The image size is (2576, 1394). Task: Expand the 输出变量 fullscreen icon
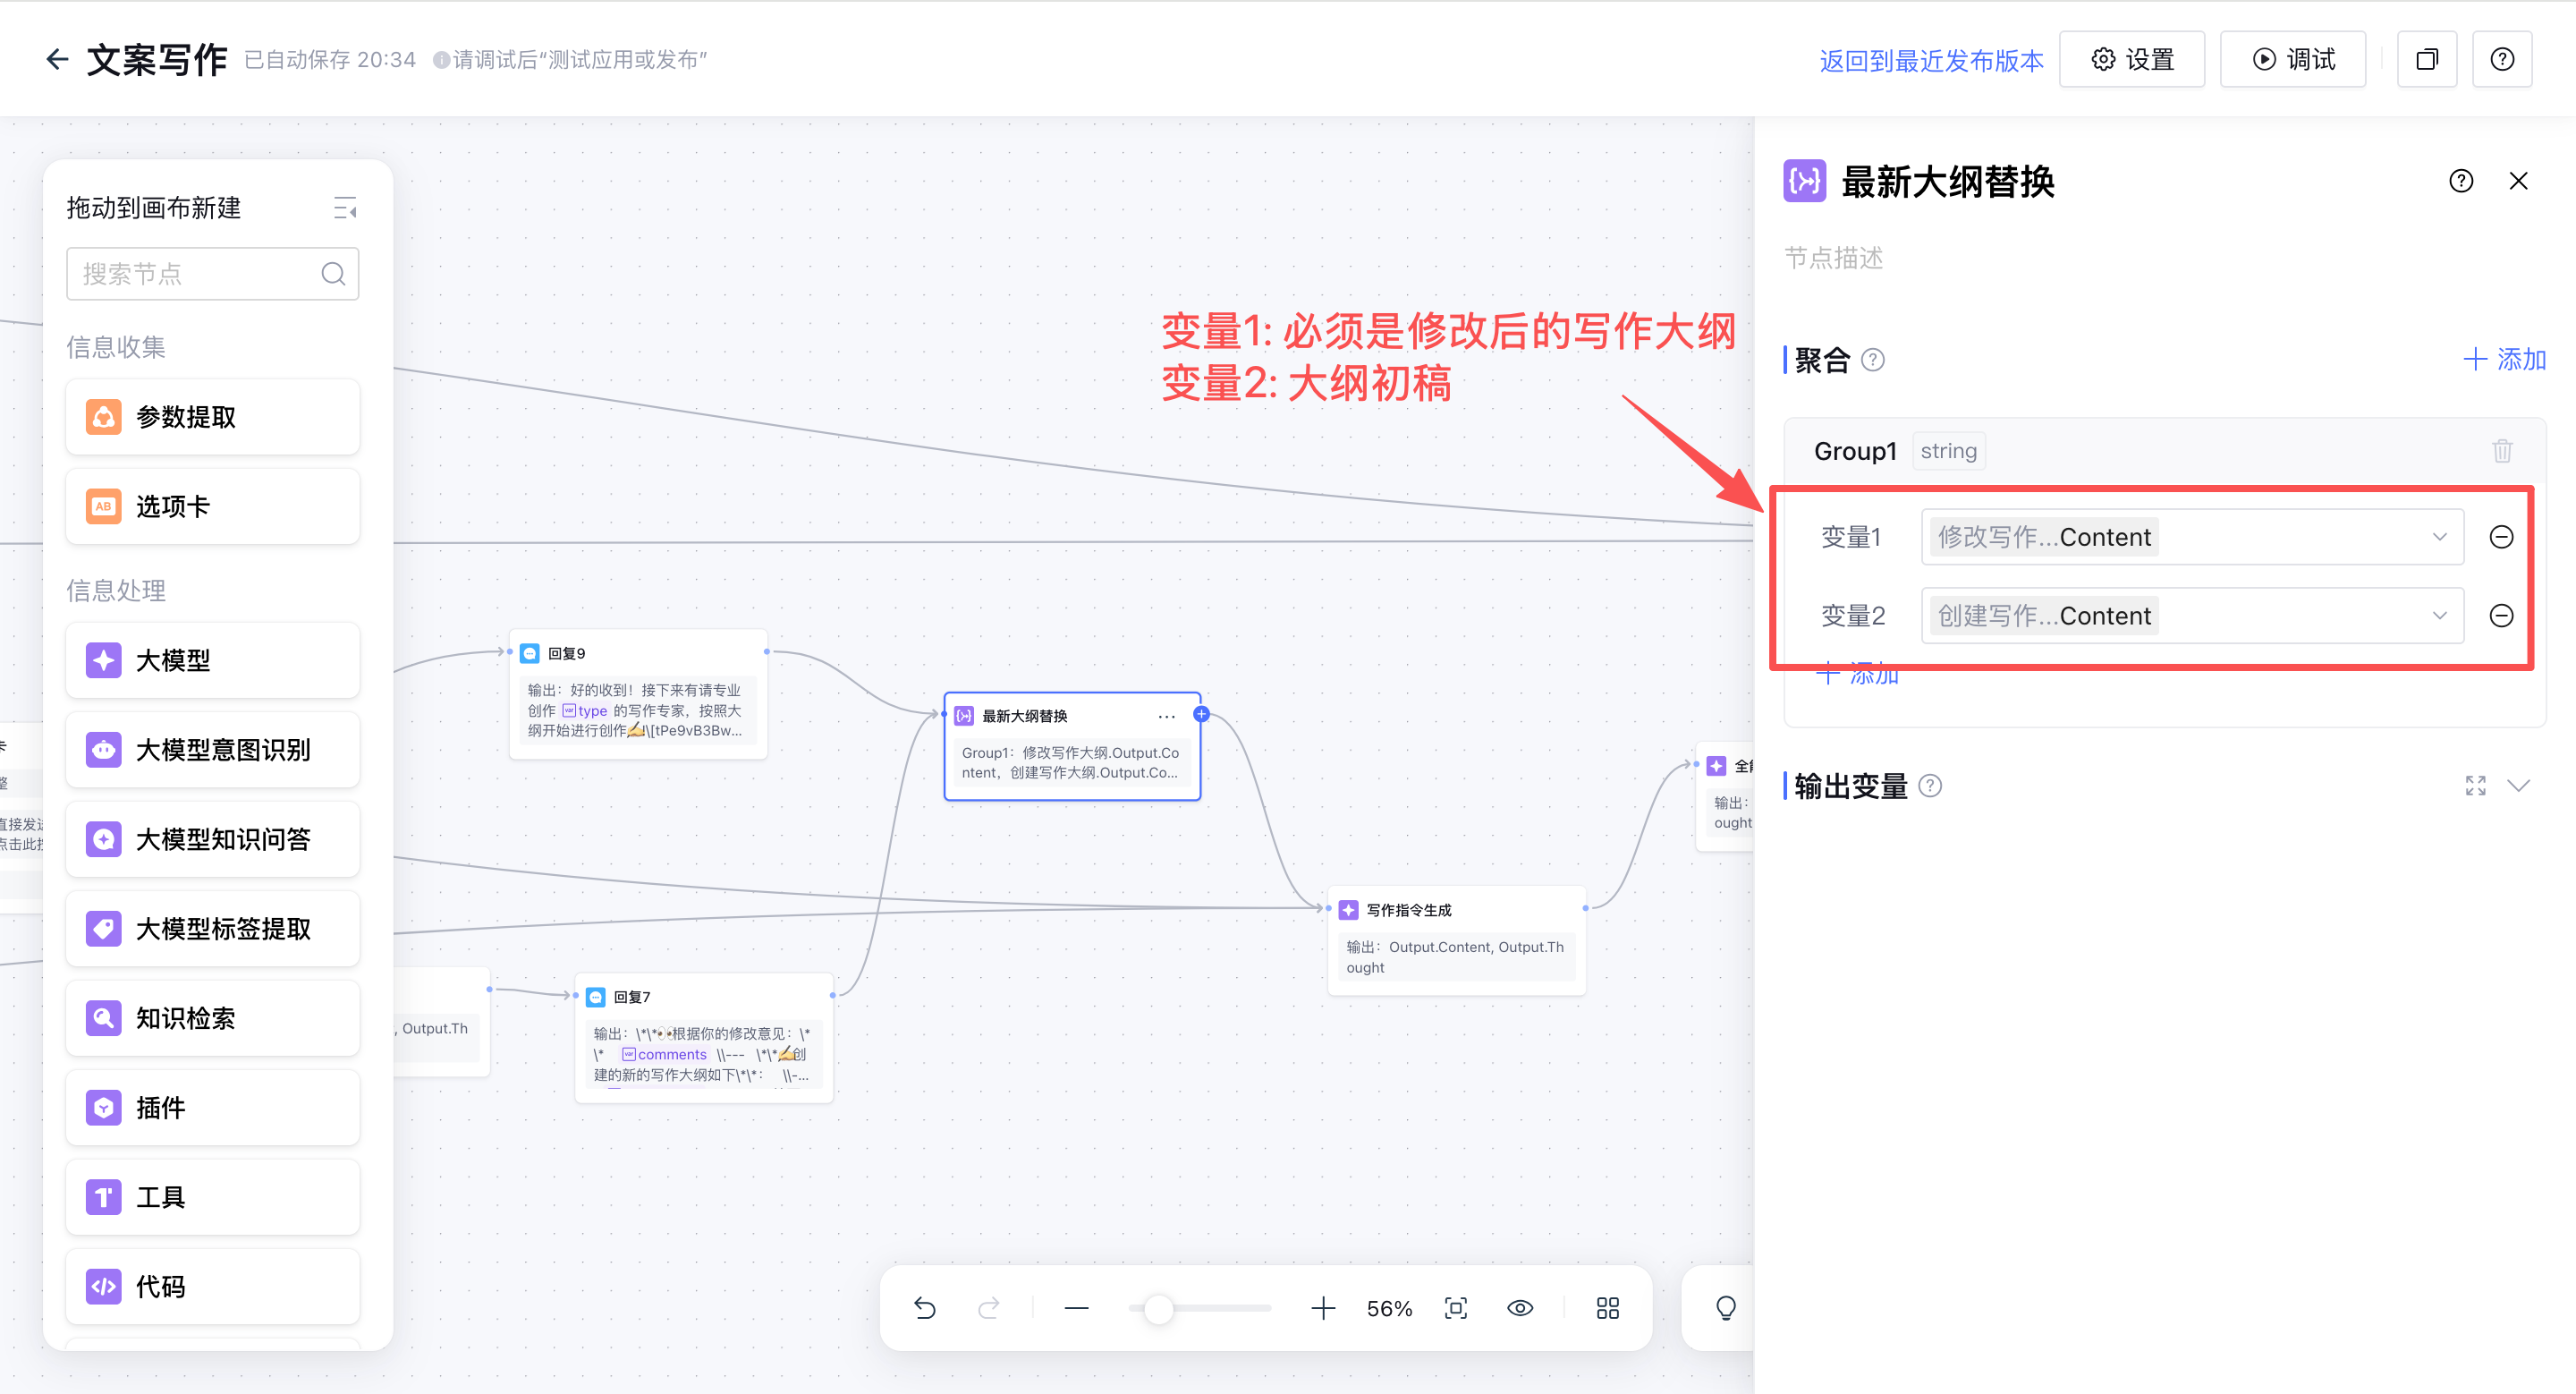click(2474, 786)
